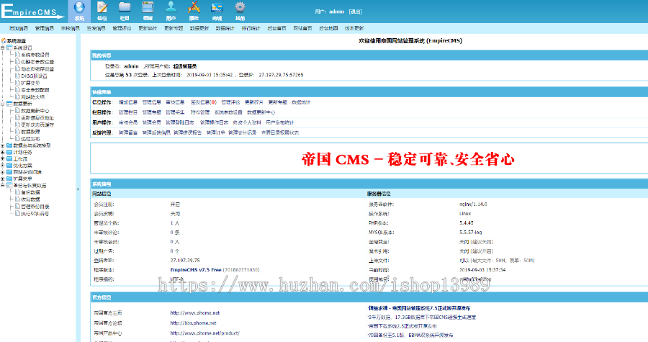Click page icon beside 执行SQL语句
Image resolution: width=648 pixels, height=342 pixels.
point(18,213)
